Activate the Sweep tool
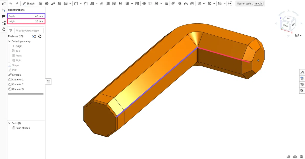 tap(53, 3)
